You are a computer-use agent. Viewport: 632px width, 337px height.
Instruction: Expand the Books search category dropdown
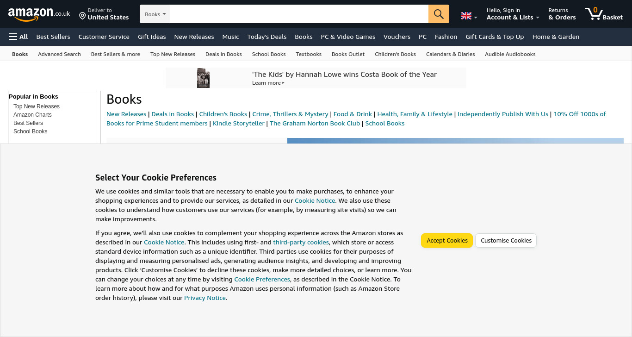pyautogui.click(x=155, y=14)
